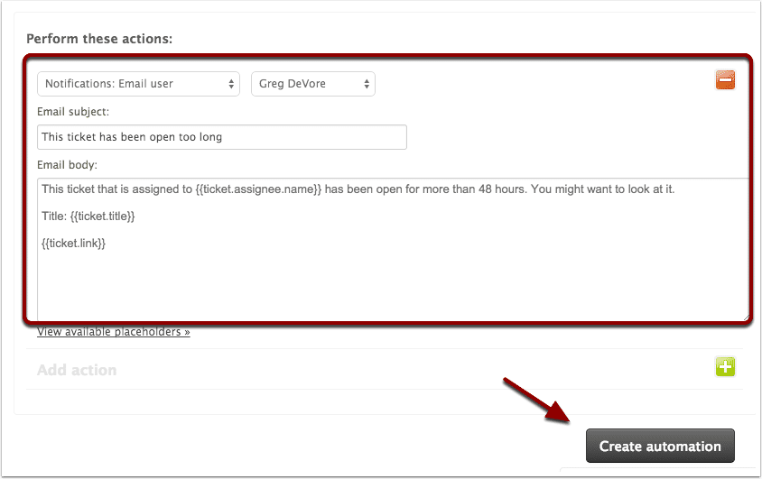Click the Email body label

point(67,165)
